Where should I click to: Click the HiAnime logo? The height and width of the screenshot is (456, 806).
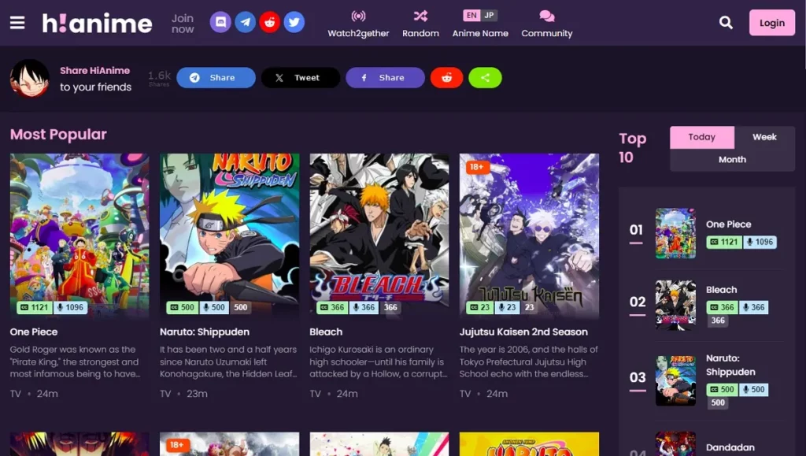[x=97, y=23]
